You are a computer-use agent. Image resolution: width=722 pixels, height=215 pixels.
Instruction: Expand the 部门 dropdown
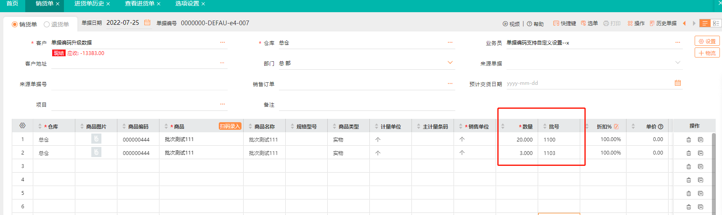tap(450, 63)
